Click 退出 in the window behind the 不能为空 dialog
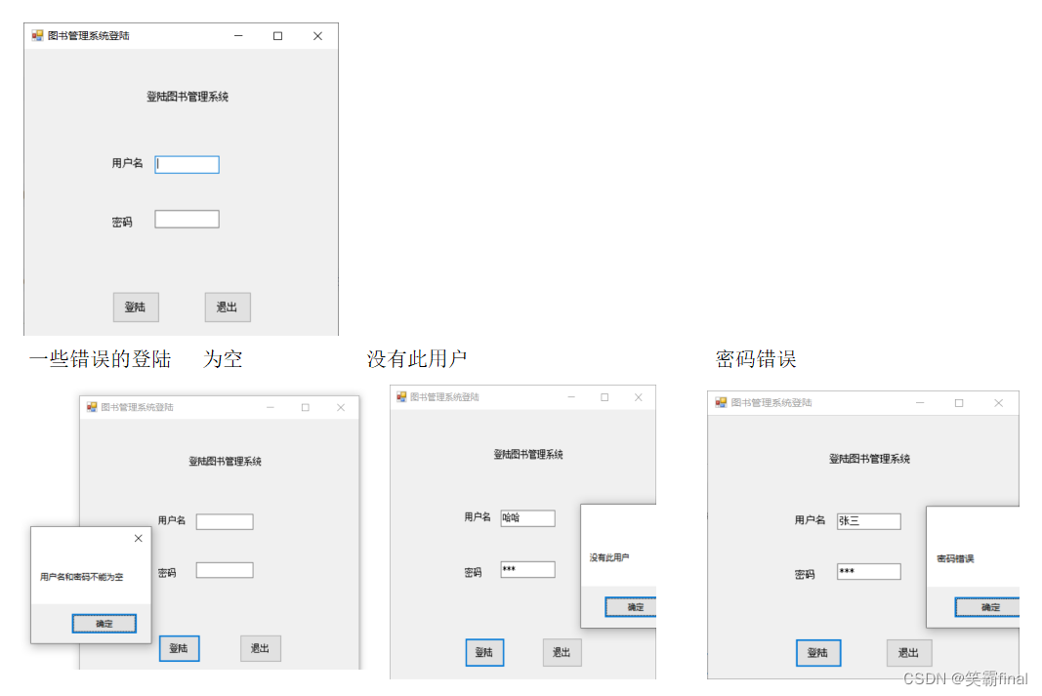The height and width of the screenshot is (696, 1042). [261, 648]
